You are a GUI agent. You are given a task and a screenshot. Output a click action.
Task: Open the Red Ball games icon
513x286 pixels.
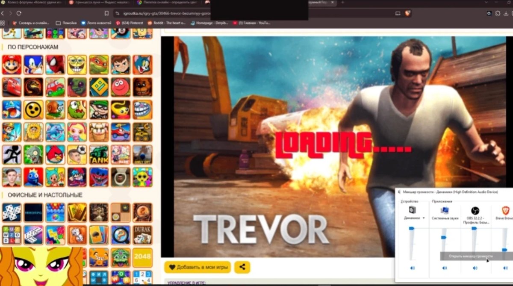pyautogui.click(x=121, y=87)
